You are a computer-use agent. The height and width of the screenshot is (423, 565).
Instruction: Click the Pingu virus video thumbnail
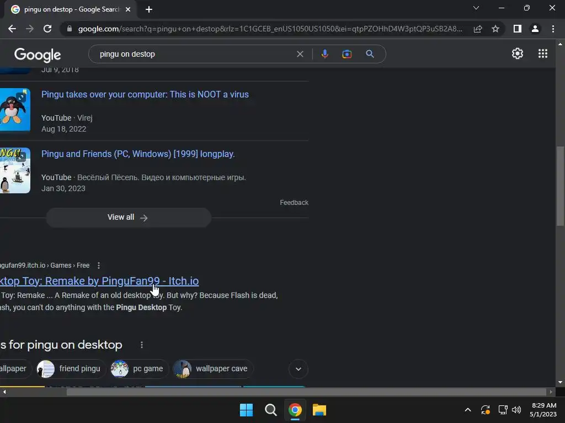click(15, 110)
